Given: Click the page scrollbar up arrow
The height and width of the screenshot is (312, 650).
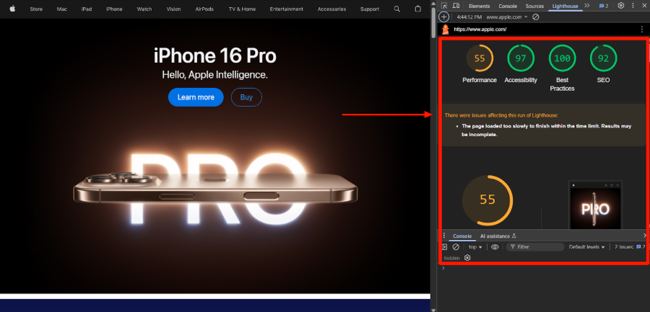Looking at the screenshot, I should click(433, 2).
